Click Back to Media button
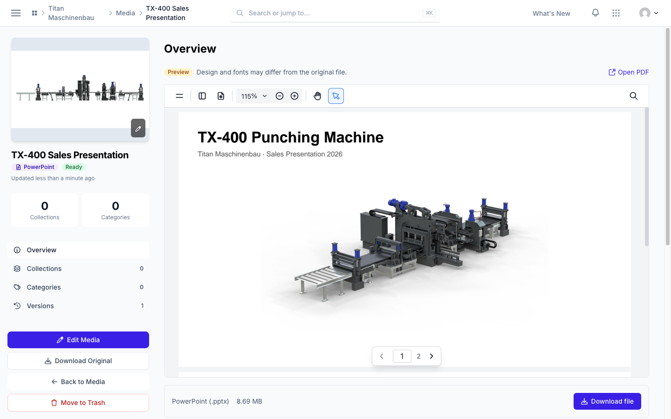The height and width of the screenshot is (419, 671). (78, 382)
